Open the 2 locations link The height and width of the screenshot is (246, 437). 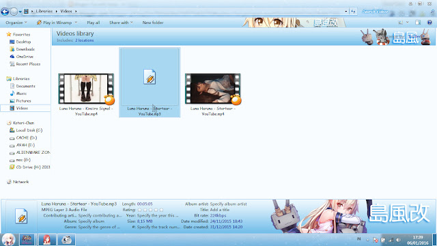point(85,40)
